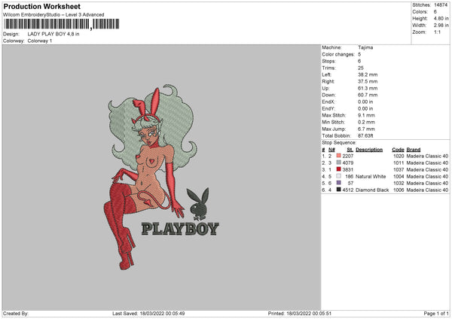Click the black bunny logo in the design preview
Viewport: 452px width, 319px height.
(197, 205)
